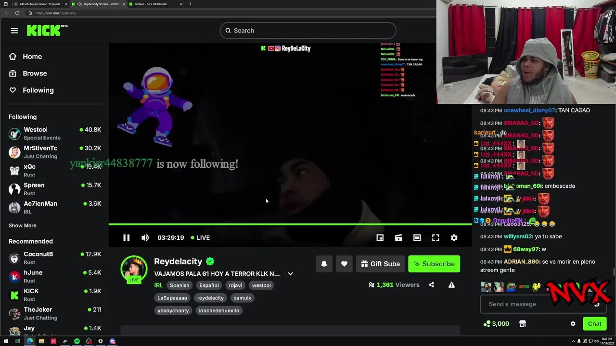
Task: Open Settings gear in the taskbar
Action: 101,341
